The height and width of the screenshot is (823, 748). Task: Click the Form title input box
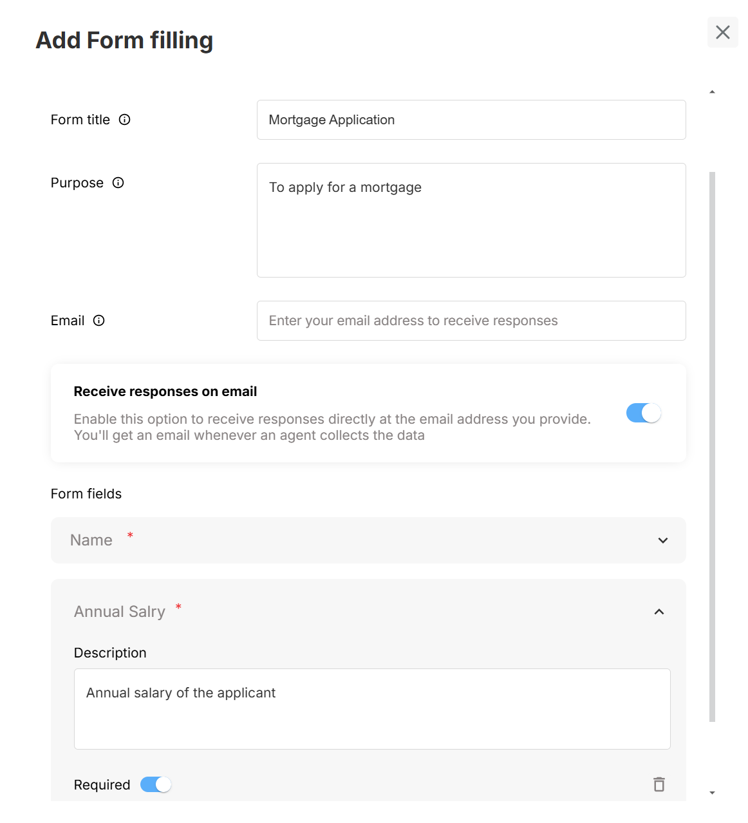click(x=471, y=120)
